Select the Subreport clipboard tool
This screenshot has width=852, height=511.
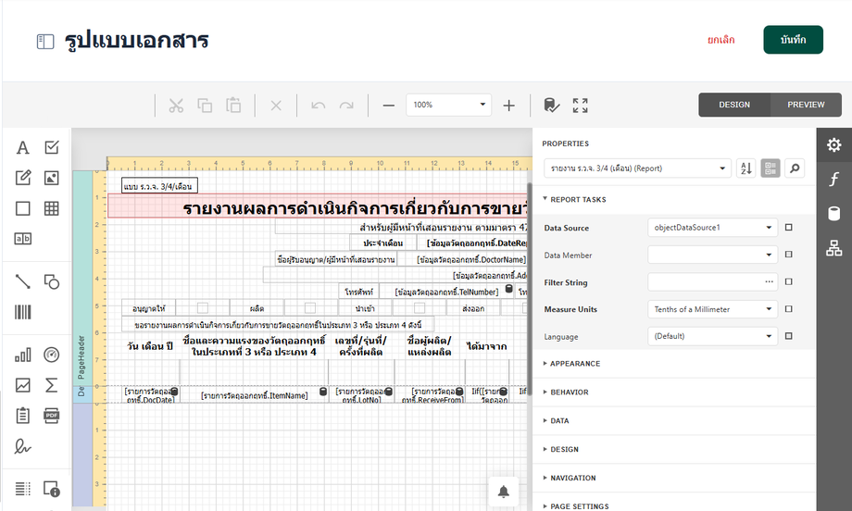(23, 416)
